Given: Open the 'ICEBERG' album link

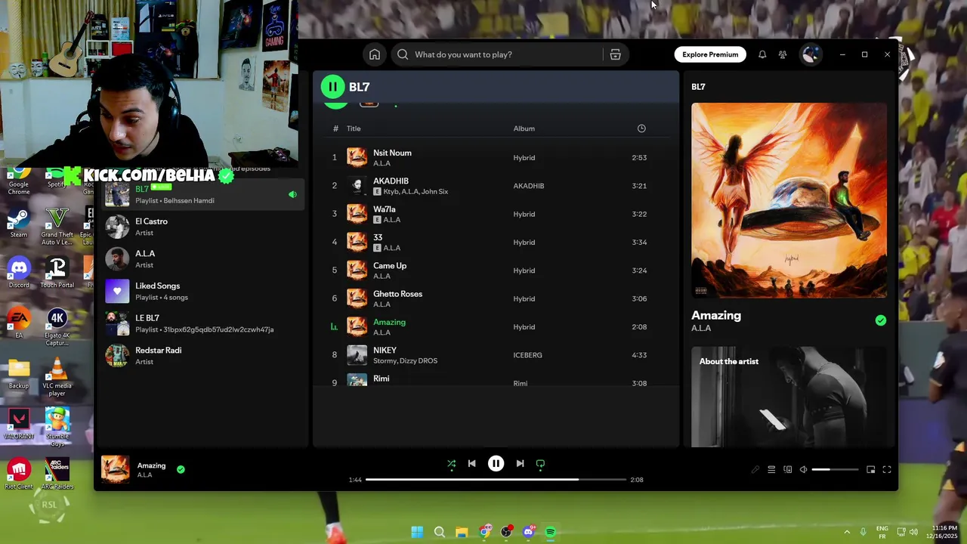Looking at the screenshot, I should tap(527, 355).
